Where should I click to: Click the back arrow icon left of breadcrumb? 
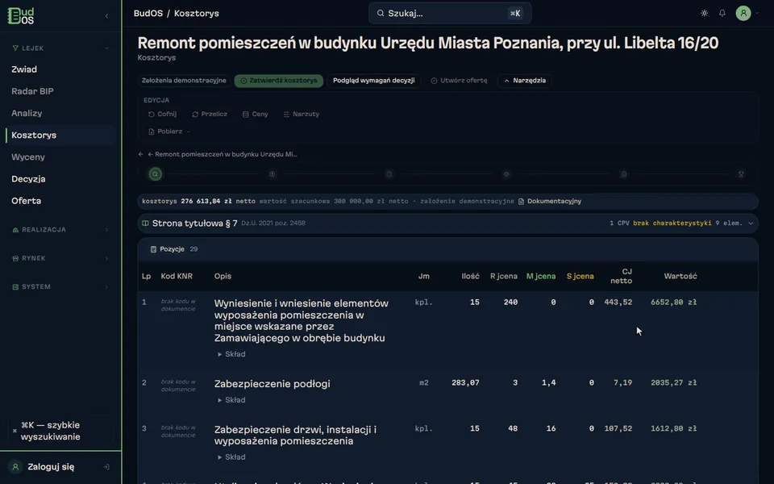pos(140,154)
